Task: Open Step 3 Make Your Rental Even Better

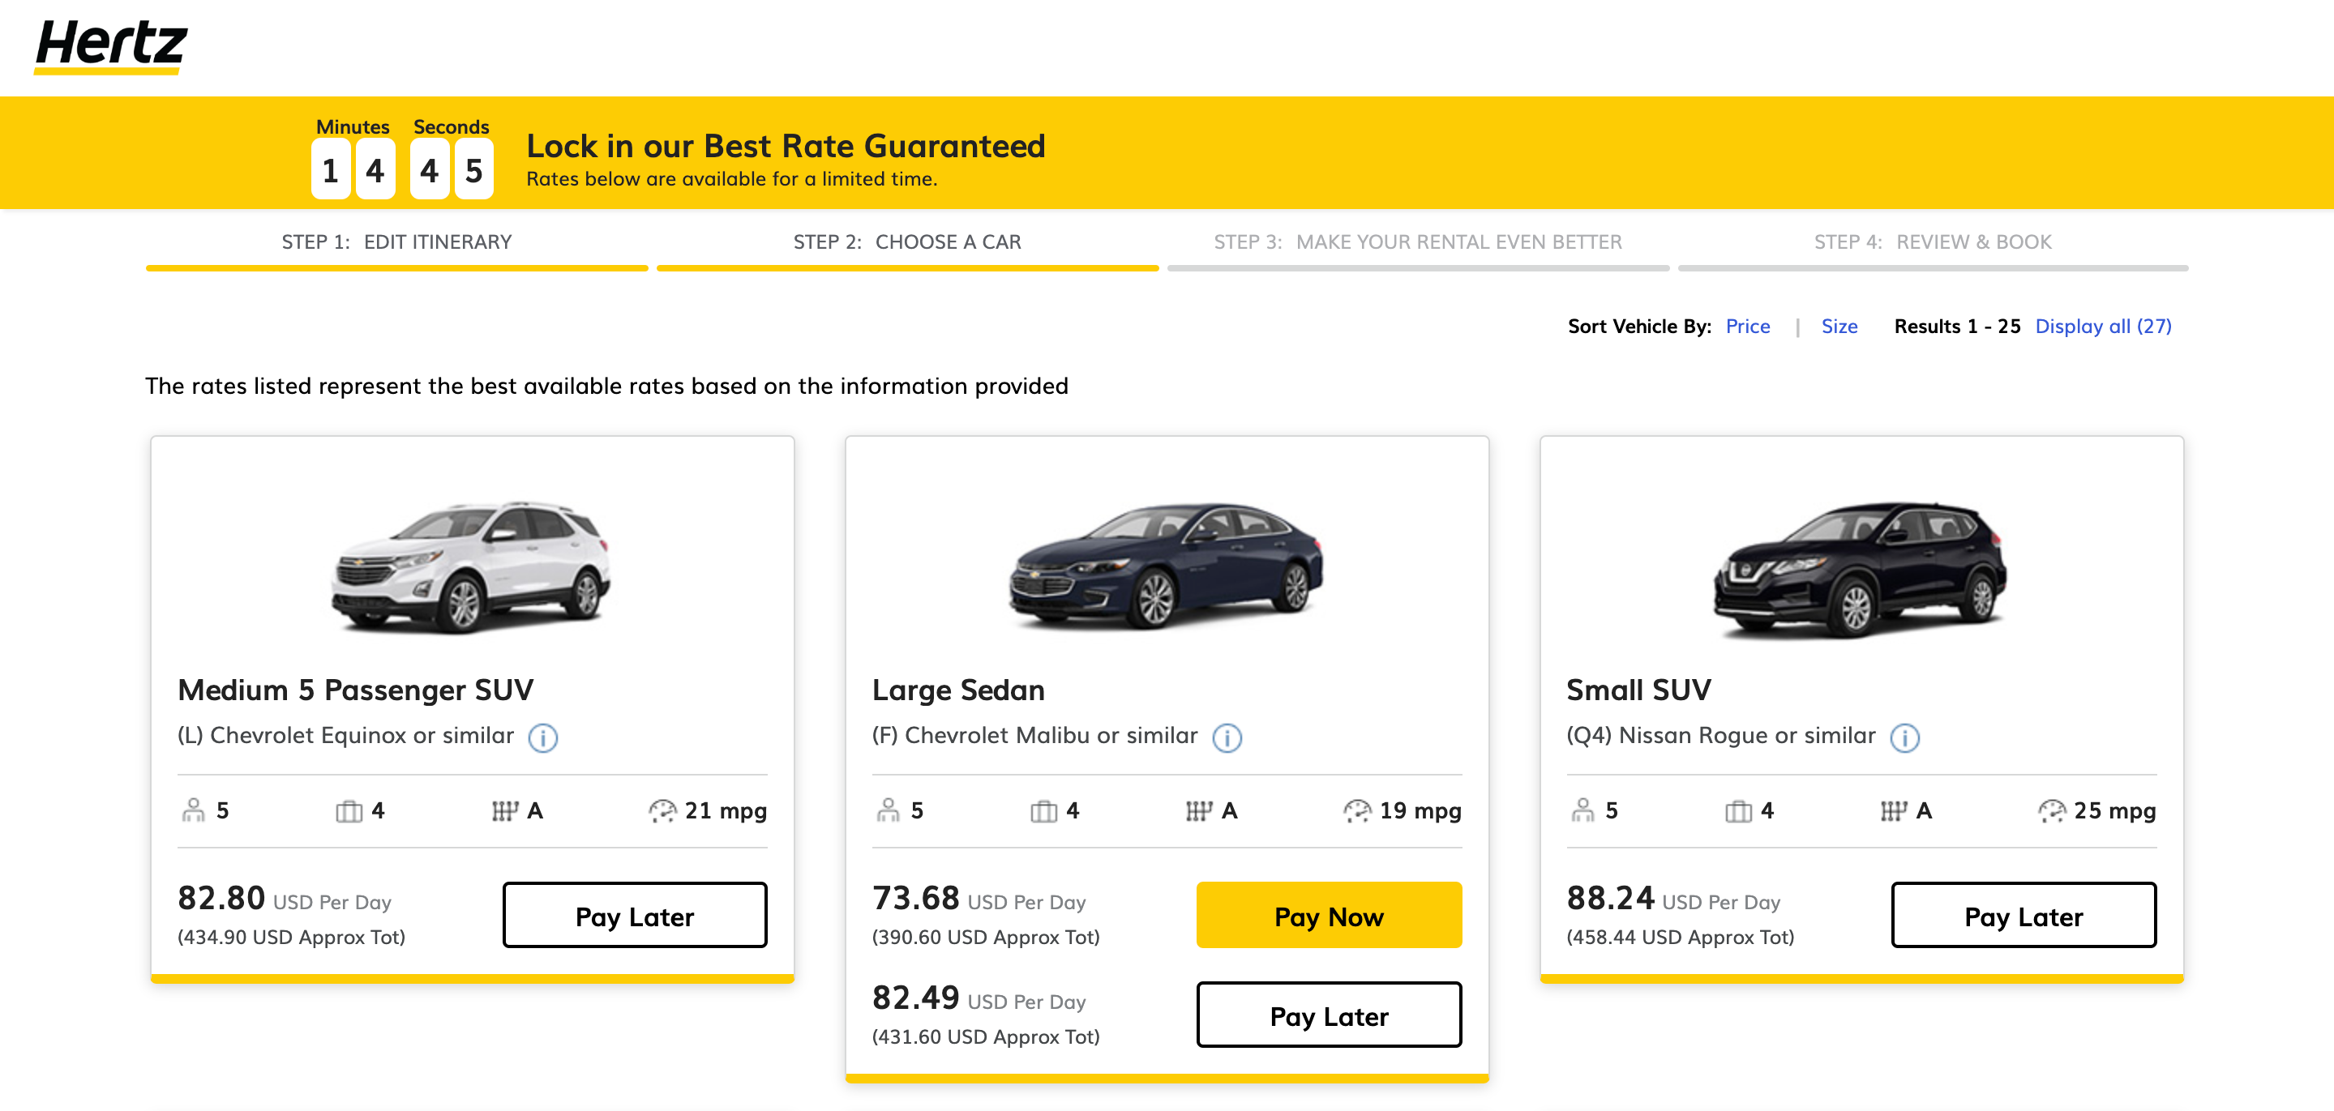Action: pyautogui.click(x=1417, y=242)
